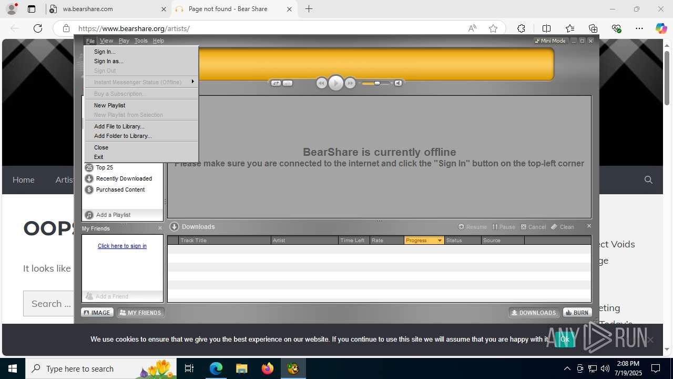This screenshot has height=379, width=673.
Task: Add this page to favorites star
Action: (493, 28)
